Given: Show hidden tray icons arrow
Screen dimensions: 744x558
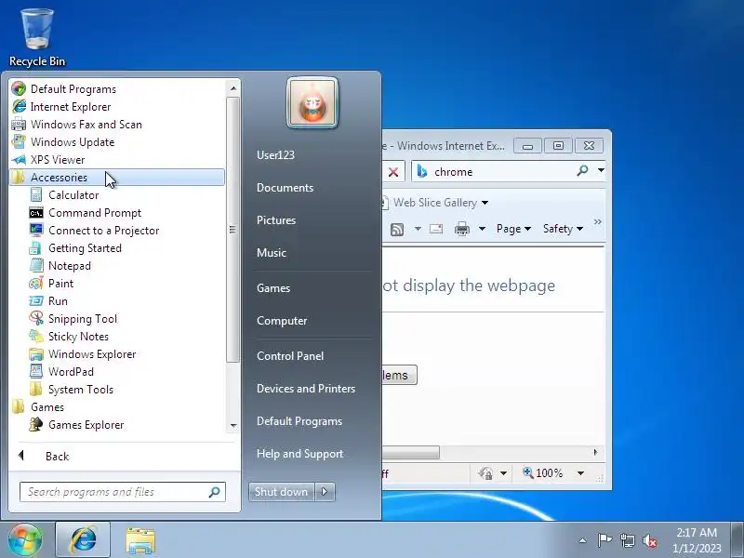Looking at the screenshot, I should pos(583,540).
